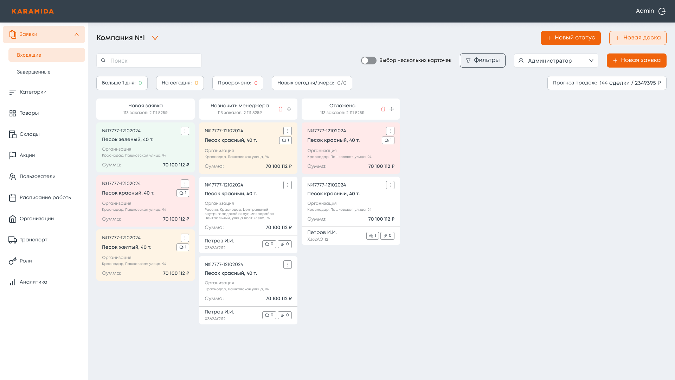Open the Администратор user dropdown

pyautogui.click(x=556, y=61)
